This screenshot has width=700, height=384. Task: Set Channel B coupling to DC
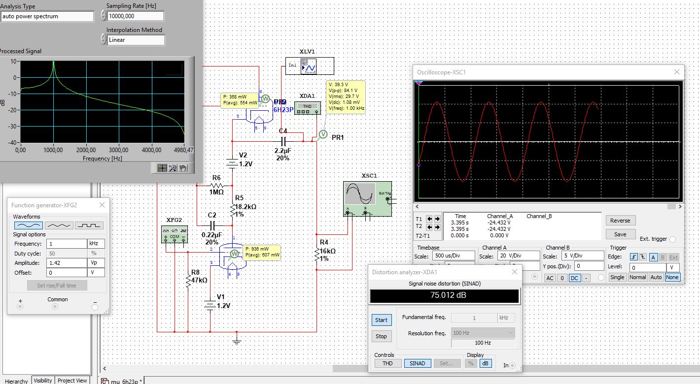click(575, 278)
